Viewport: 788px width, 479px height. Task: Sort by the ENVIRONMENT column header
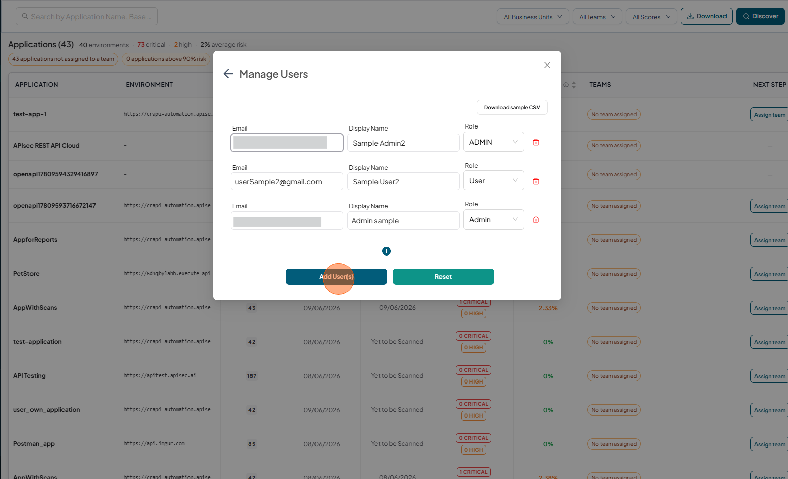pyautogui.click(x=149, y=85)
